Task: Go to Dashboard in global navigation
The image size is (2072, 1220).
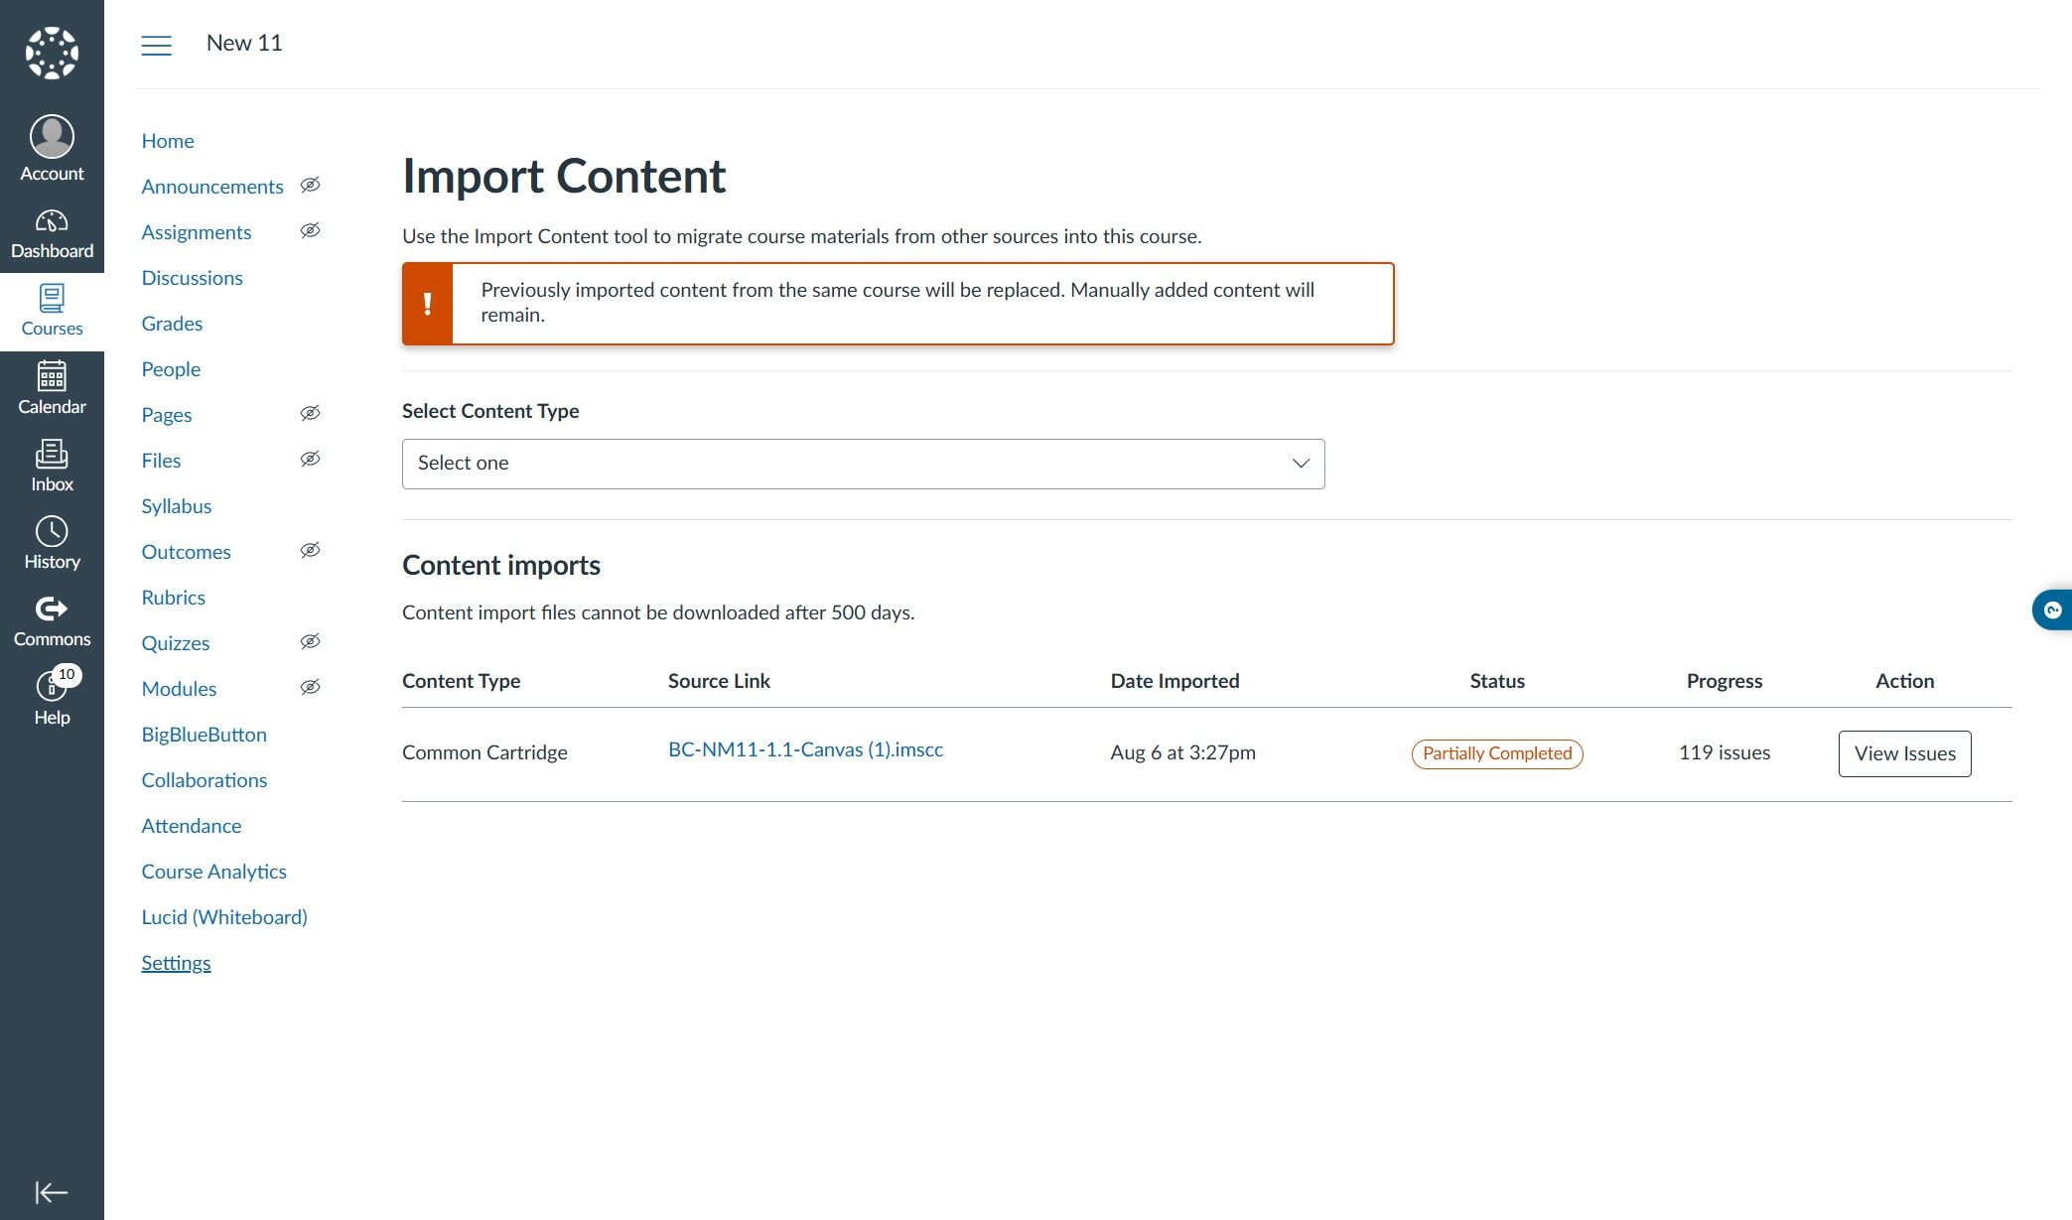Action: pos(52,234)
